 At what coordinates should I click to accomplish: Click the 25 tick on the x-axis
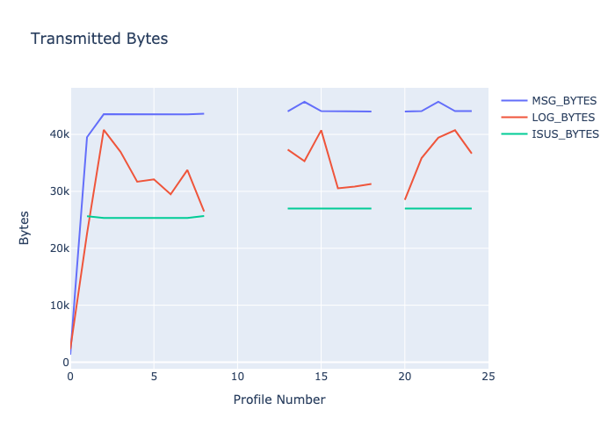point(488,378)
